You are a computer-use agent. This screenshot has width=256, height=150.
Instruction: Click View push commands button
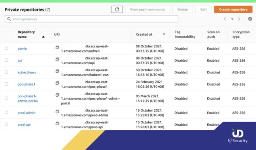[x=148, y=10]
